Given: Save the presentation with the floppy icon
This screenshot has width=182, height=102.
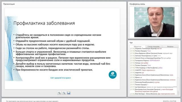Looking at the screenshot, I should pyautogui.click(x=69, y=93).
